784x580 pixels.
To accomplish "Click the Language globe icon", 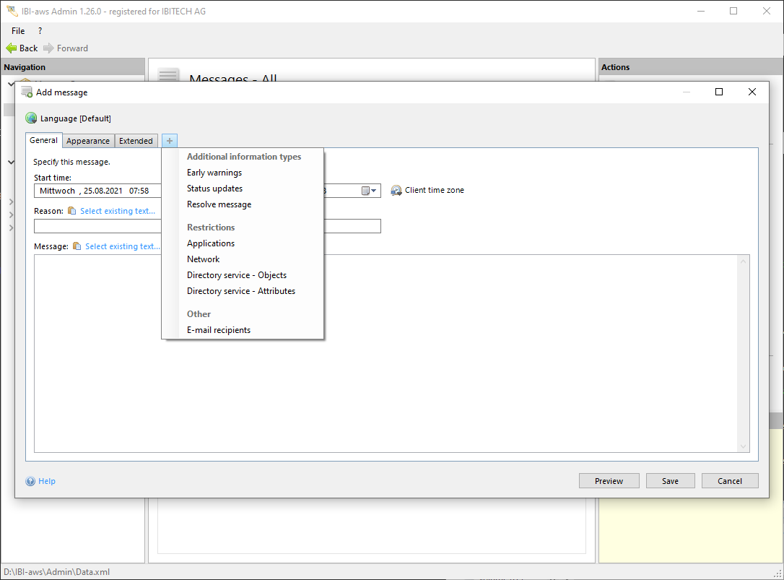I will (x=31, y=118).
